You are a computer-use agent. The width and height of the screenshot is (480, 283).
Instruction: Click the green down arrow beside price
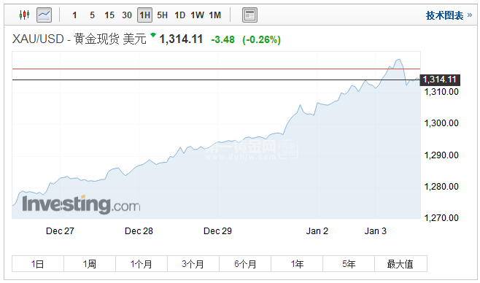[x=153, y=35]
